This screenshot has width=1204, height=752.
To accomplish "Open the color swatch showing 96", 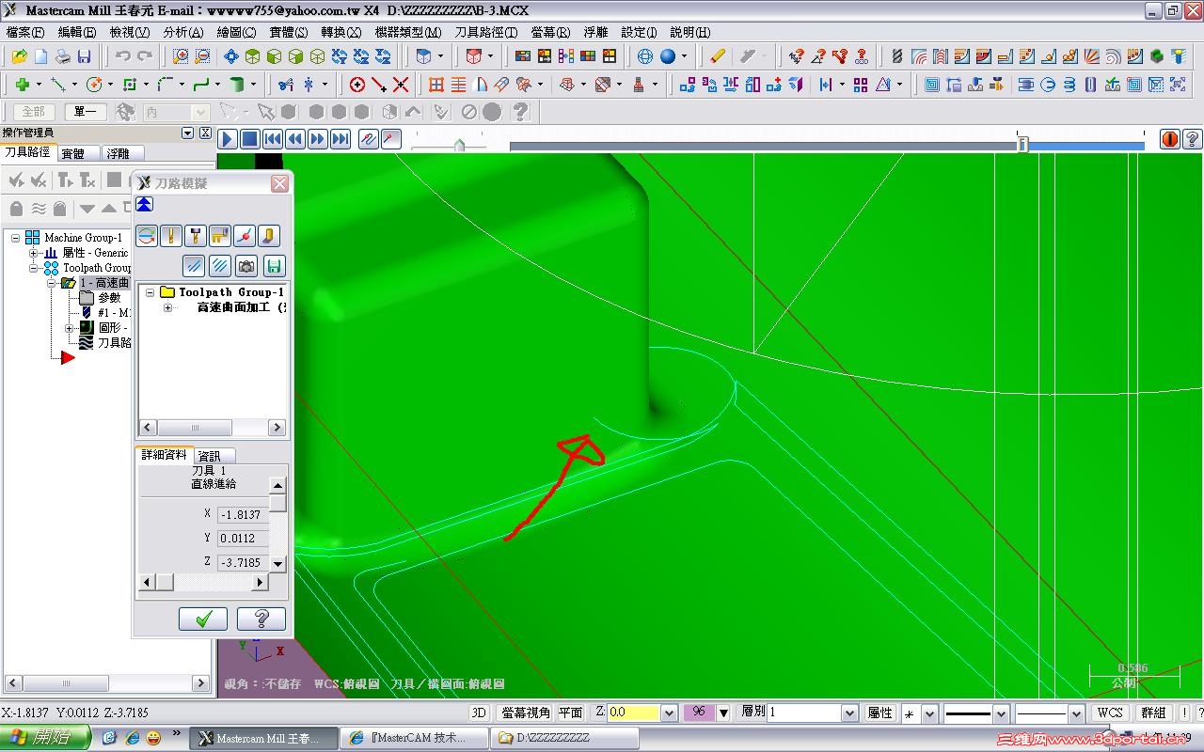I will [x=699, y=713].
